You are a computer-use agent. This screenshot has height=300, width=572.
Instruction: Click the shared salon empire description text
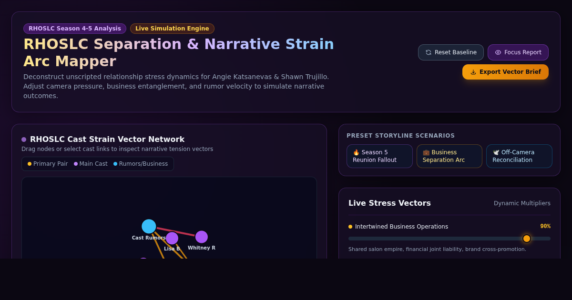(437, 249)
